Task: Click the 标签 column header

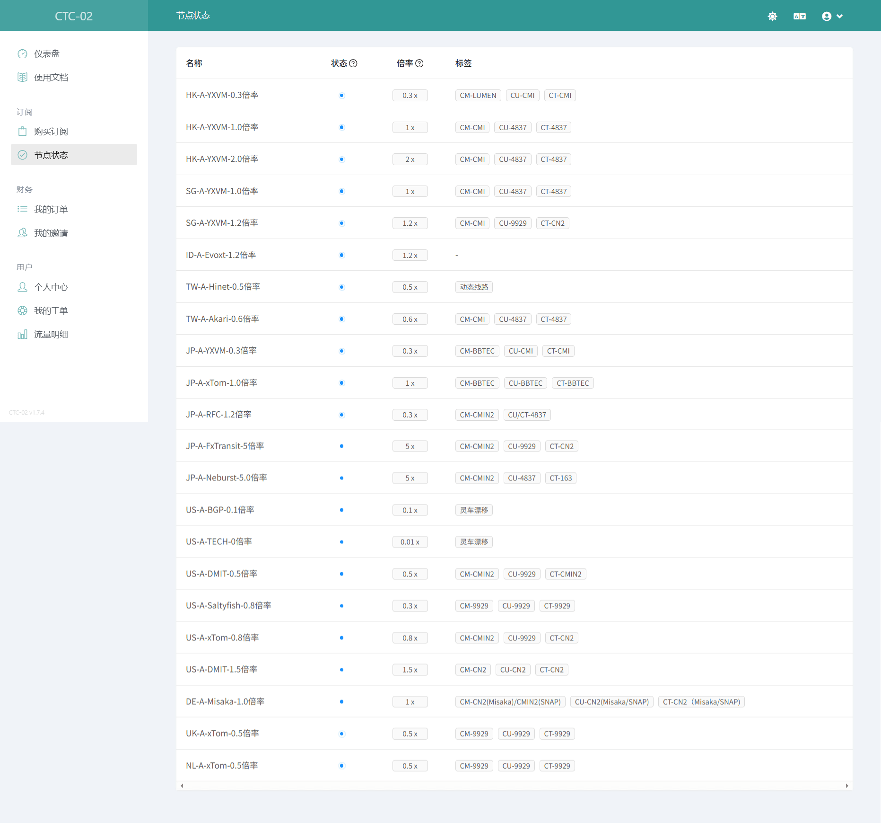Action: pyautogui.click(x=463, y=63)
